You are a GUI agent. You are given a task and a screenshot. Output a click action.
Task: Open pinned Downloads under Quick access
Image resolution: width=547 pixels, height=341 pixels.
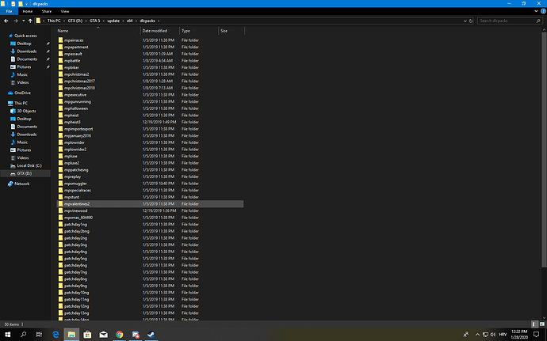(x=26, y=51)
